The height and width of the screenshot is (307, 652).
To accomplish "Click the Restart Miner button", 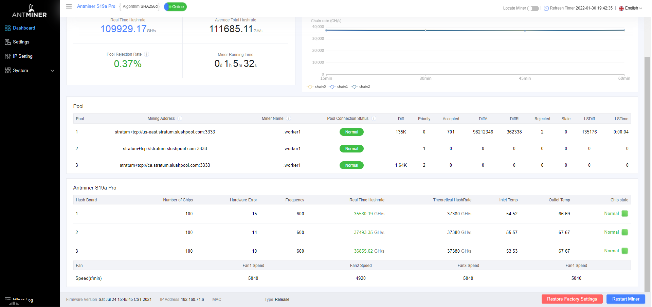I will click(x=626, y=299).
